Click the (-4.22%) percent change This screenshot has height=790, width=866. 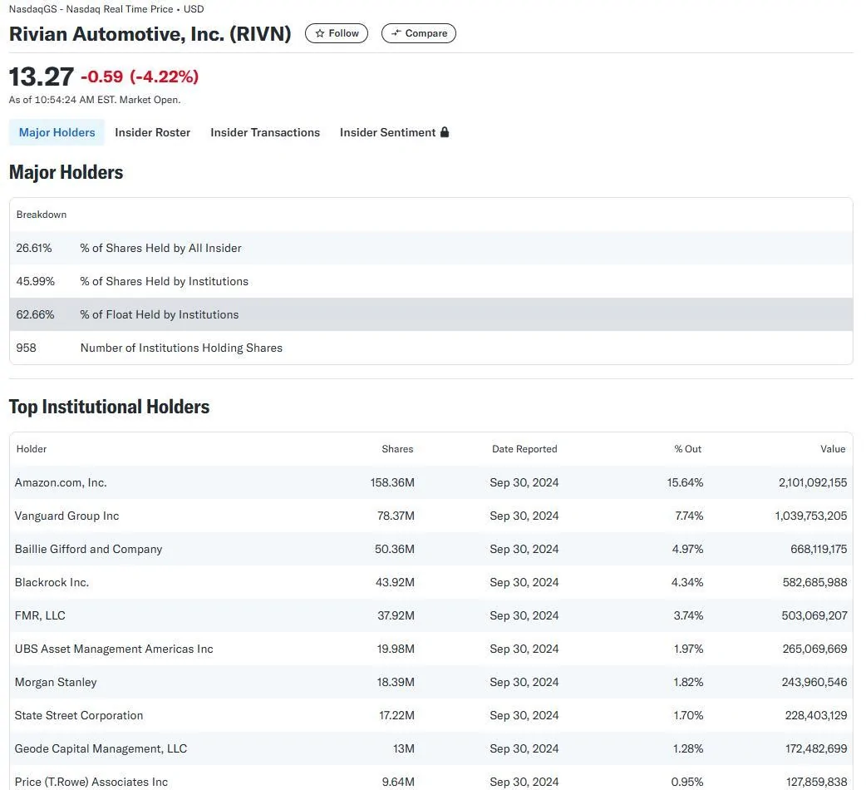[x=164, y=77]
